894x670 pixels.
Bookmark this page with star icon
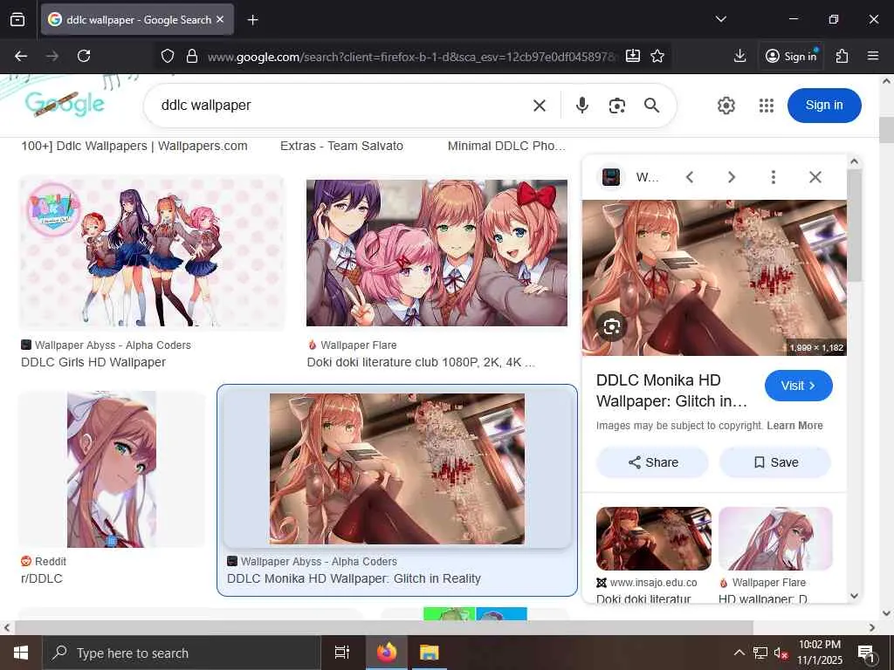coord(657,56)
